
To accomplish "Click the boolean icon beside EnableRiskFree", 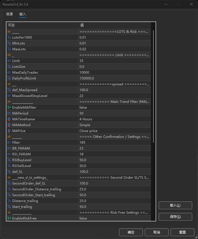I will point(9,218).
